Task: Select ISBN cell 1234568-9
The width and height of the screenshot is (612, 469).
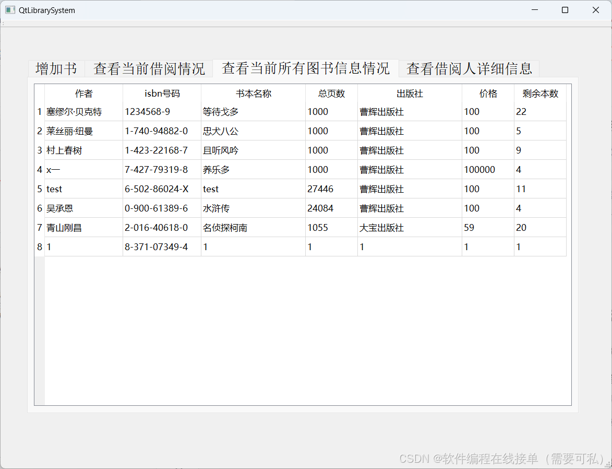Action: click(x=162, y=112)
